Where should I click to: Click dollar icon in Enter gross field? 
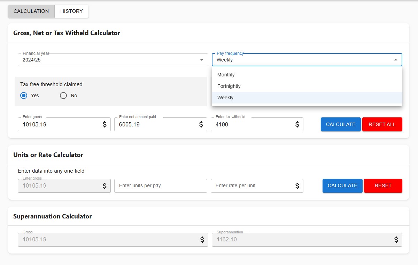coord(104,124)
